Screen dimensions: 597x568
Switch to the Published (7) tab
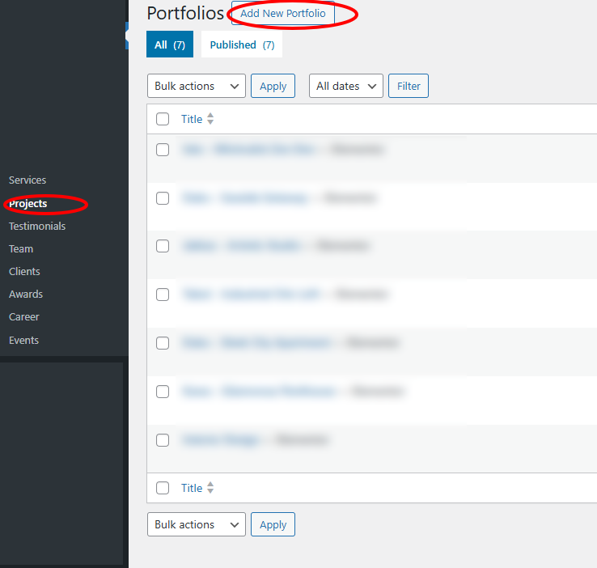click(242, 45)
